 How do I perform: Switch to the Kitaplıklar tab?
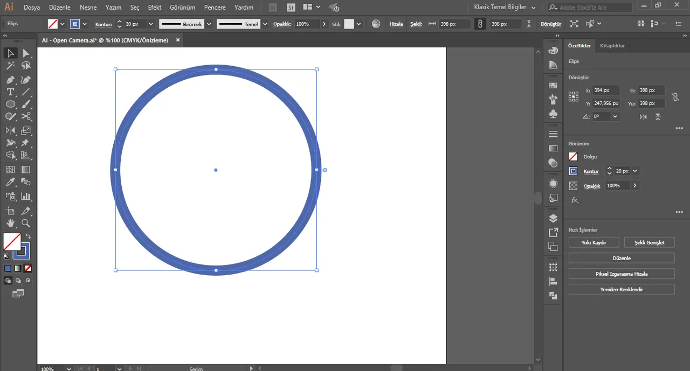point(612,46)
